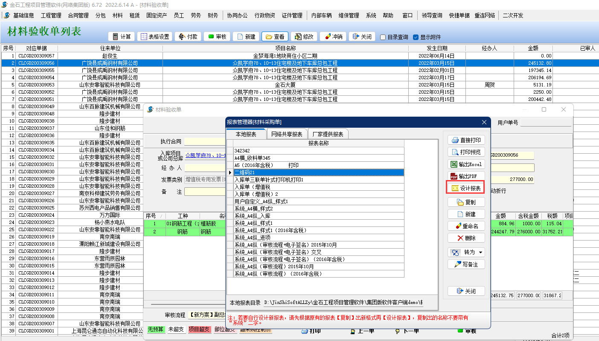Image resolution: width=599 pixels, height=341 pixels.
Task: Click 重命名 to rename the report
Action: (466, 226)
